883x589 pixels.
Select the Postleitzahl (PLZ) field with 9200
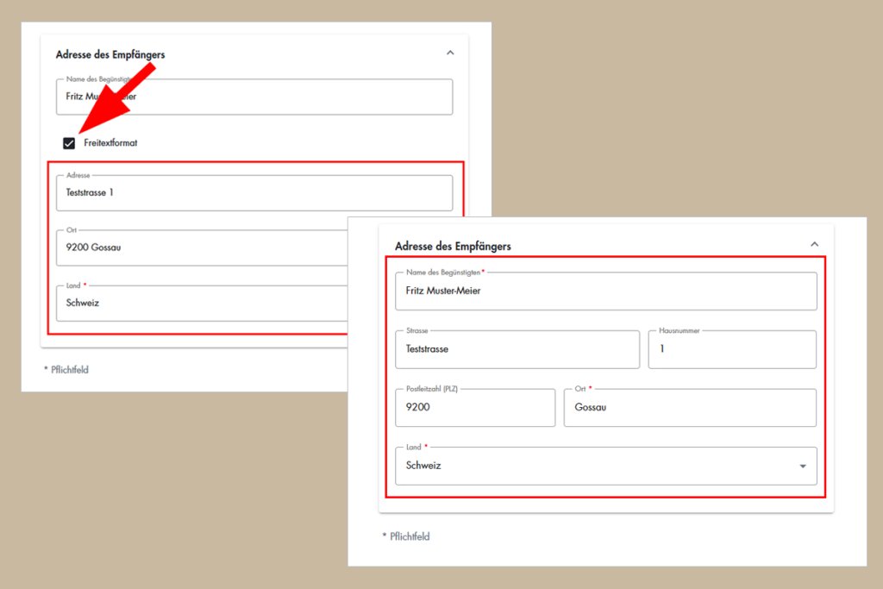(x=474, y=408)
